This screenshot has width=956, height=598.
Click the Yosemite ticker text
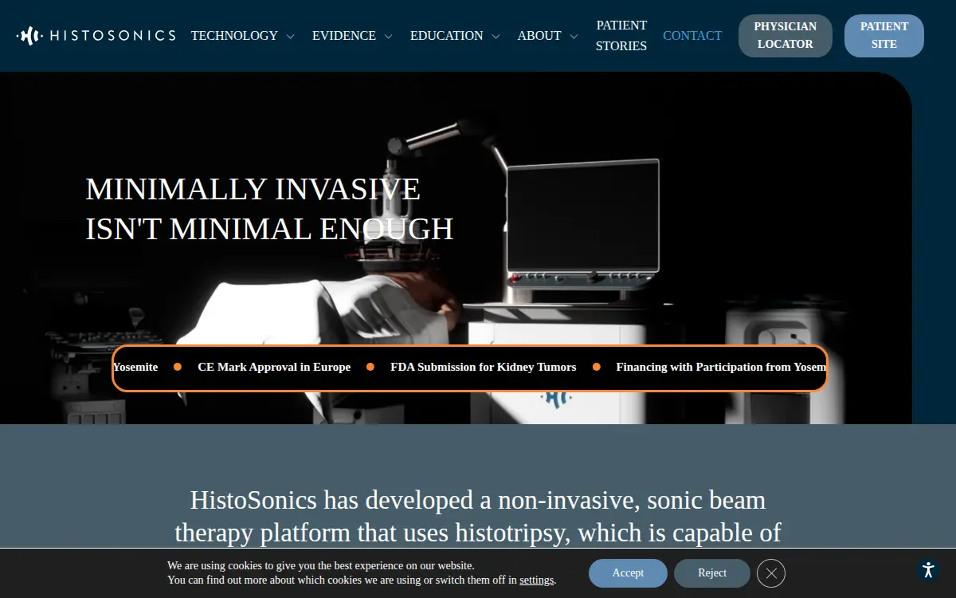pyautogui.click(x=135, y=368)
